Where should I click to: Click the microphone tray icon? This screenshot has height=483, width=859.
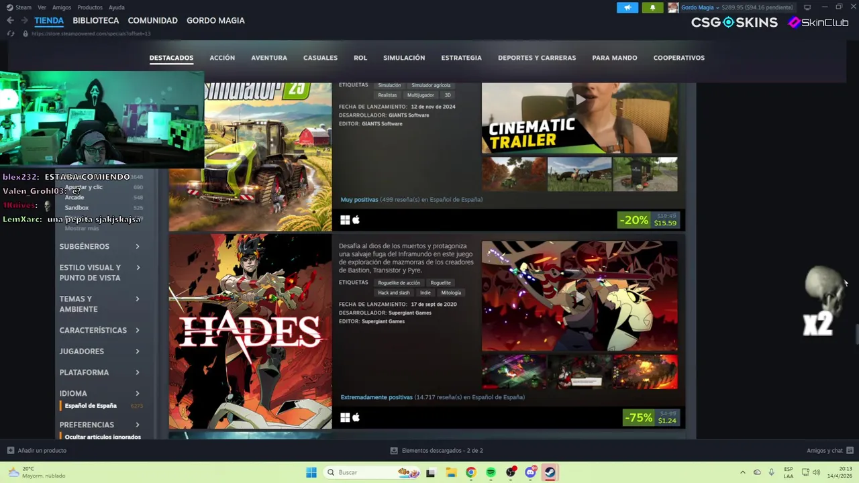pos(771,472)
